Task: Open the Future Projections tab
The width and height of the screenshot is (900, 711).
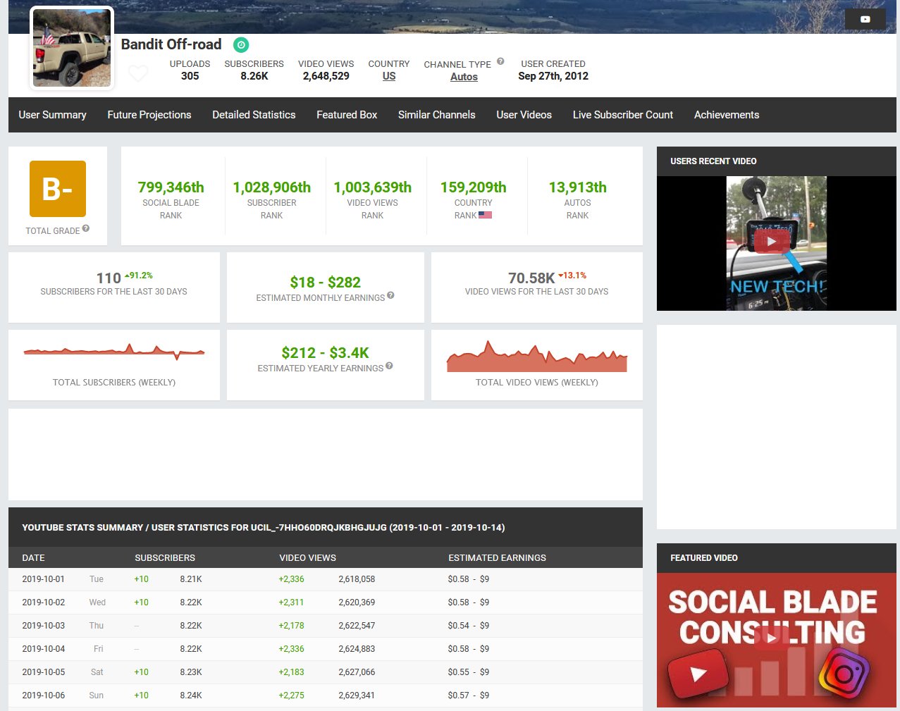Action: (149, 115)
